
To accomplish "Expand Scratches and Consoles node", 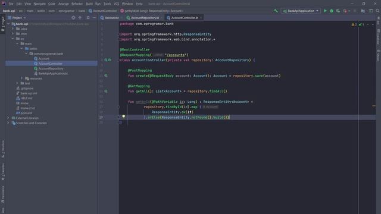I will (8, 123).
